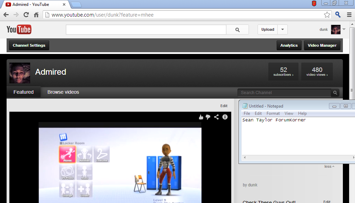355x203 pixels.
Task: Like the featured video with thumbs up
Action: pos(201,117)
